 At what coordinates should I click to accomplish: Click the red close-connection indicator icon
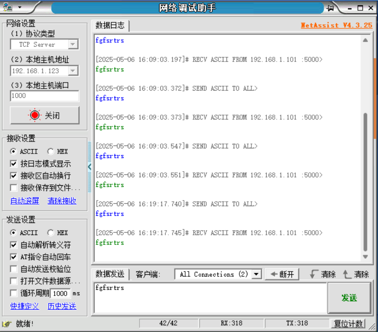(x=35, y=115)
